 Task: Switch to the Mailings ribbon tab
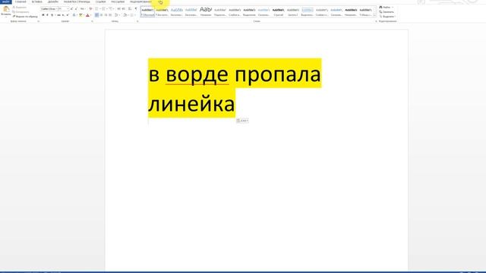(118, 2)
